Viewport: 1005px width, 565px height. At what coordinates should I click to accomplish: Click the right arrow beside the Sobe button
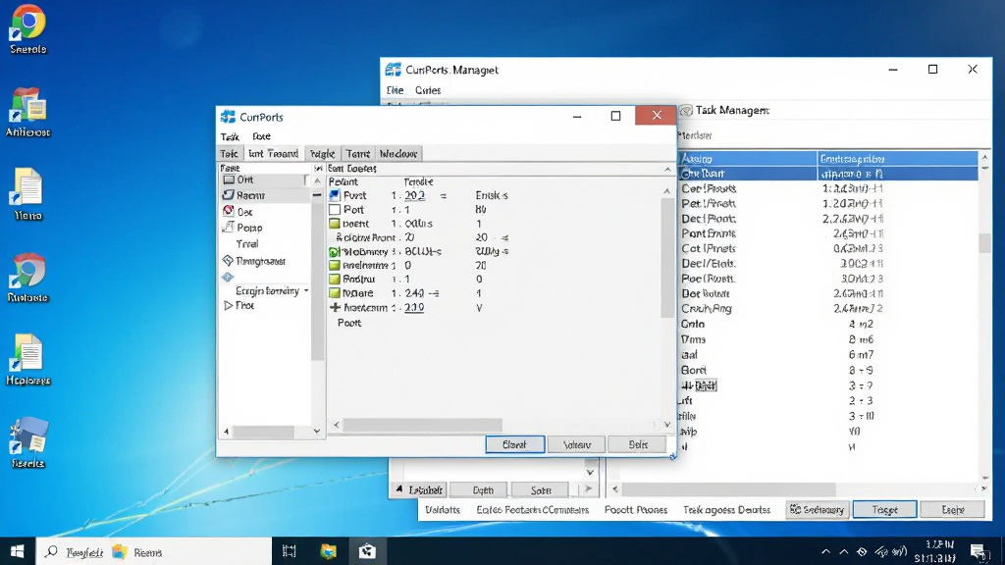pos(589,488)
